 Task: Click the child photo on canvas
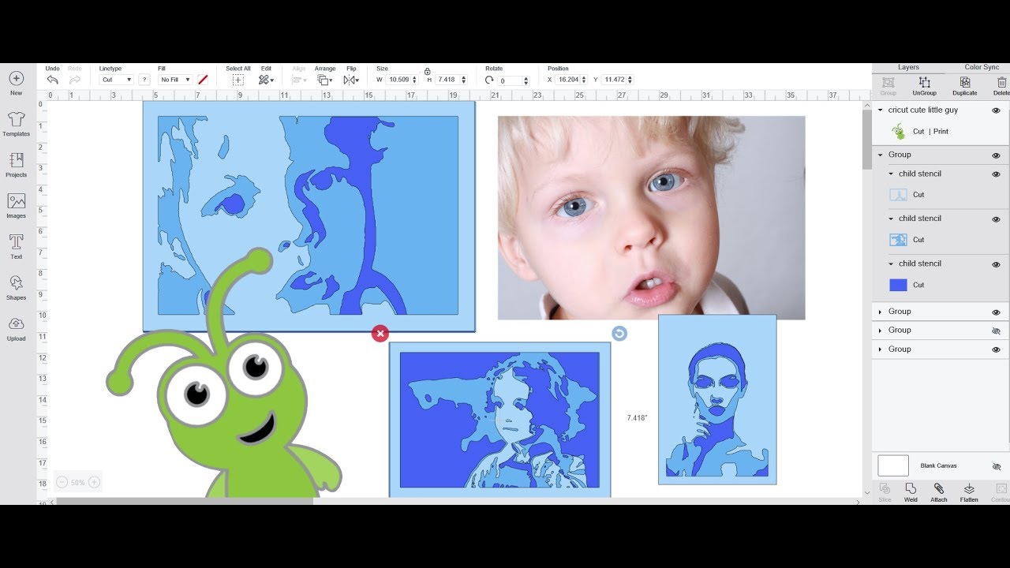651,218
